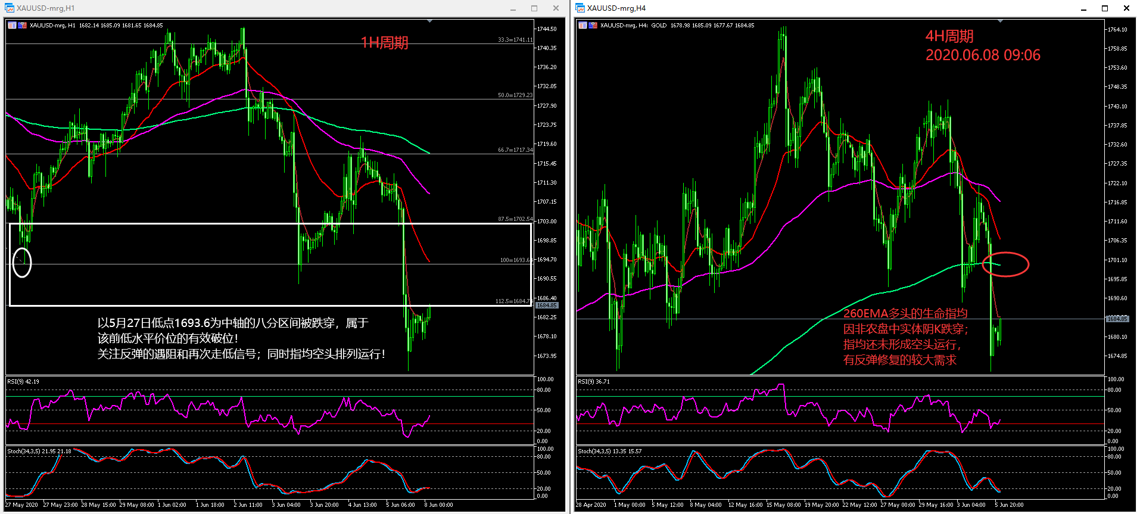Maximize the XAUUSD-mrg,H1 window
Screen dimensions: 1140x514
534,8
